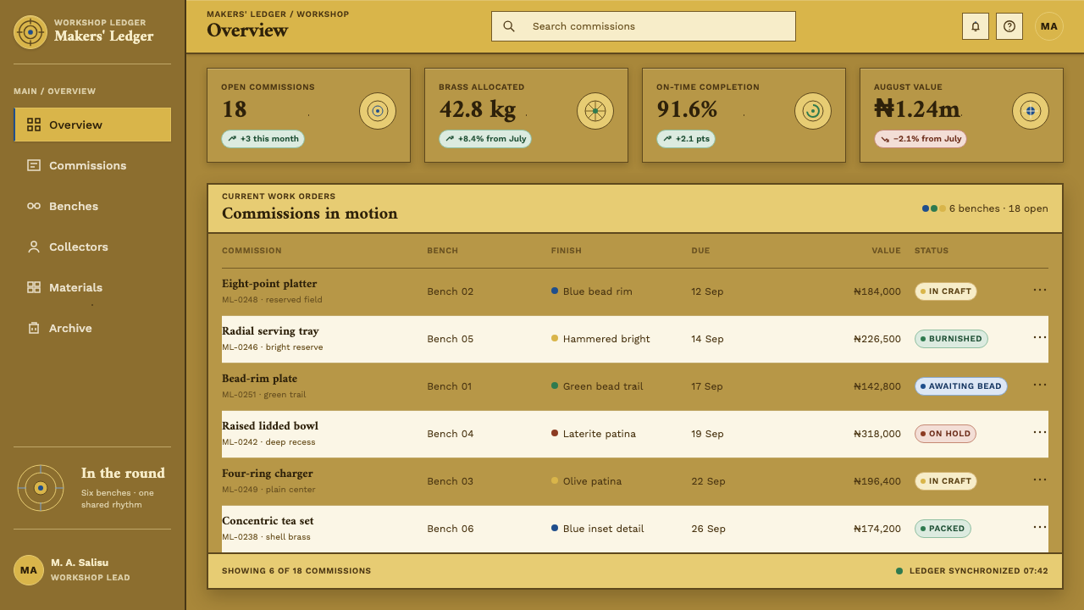Click the On-Time Completion ring icon
This screenshot has width=1084, height=610.
click(813, 111)
